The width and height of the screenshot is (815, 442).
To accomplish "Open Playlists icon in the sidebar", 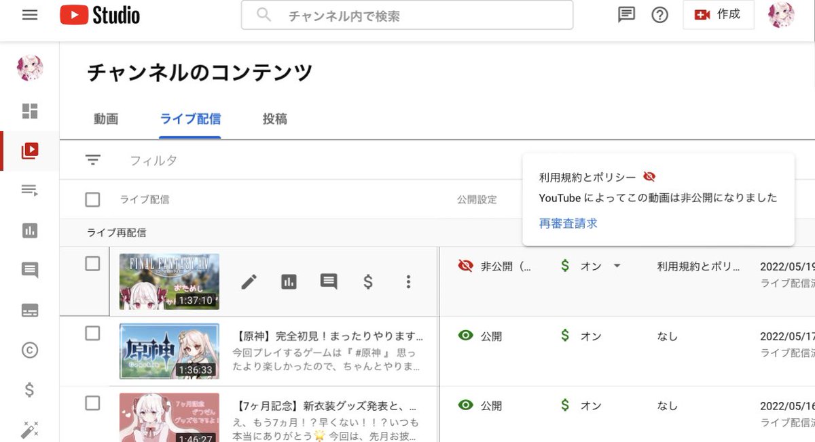I will coord(30,190).
